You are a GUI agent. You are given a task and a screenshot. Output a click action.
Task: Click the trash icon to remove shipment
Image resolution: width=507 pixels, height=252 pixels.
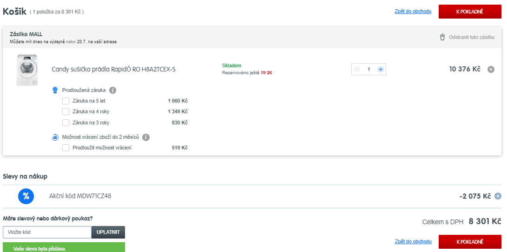(442, 37)
